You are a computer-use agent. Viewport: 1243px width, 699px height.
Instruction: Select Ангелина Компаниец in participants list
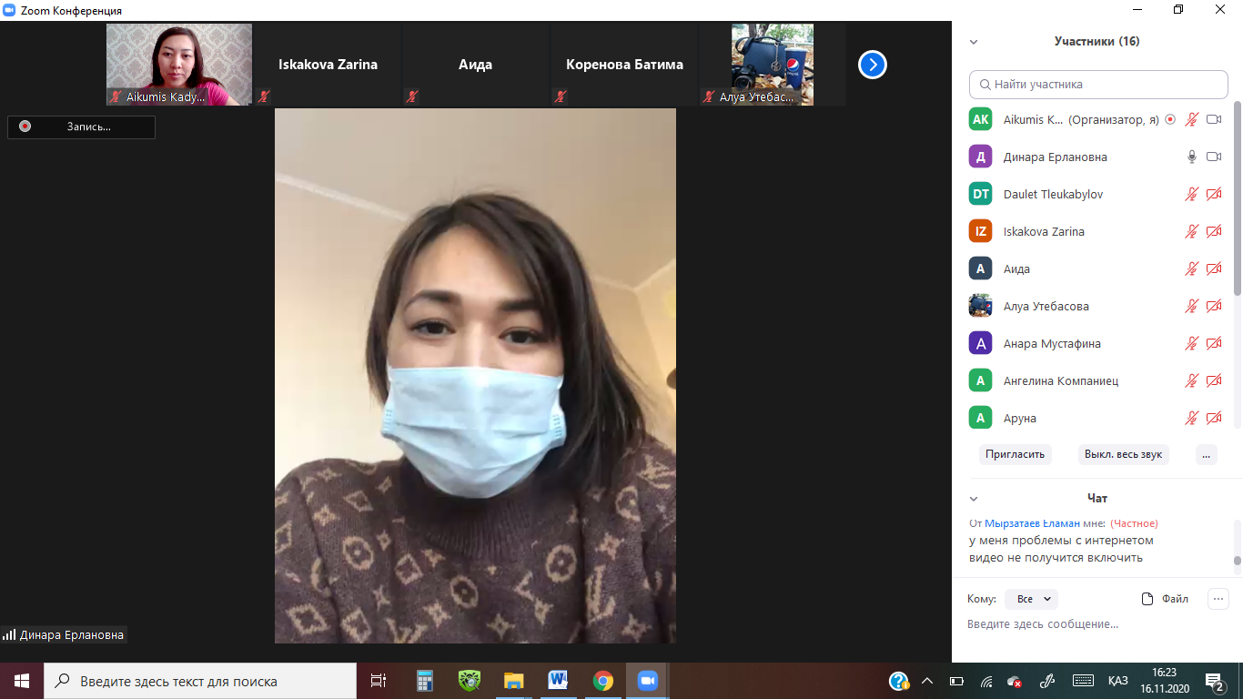1060,380
